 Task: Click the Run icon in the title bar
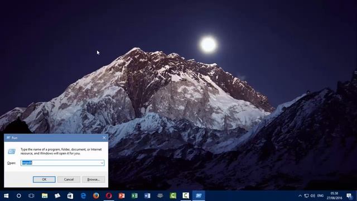8,138
